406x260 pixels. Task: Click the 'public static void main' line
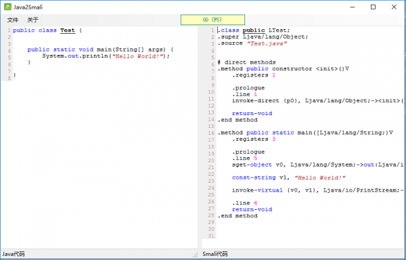[x=100, y=49]
